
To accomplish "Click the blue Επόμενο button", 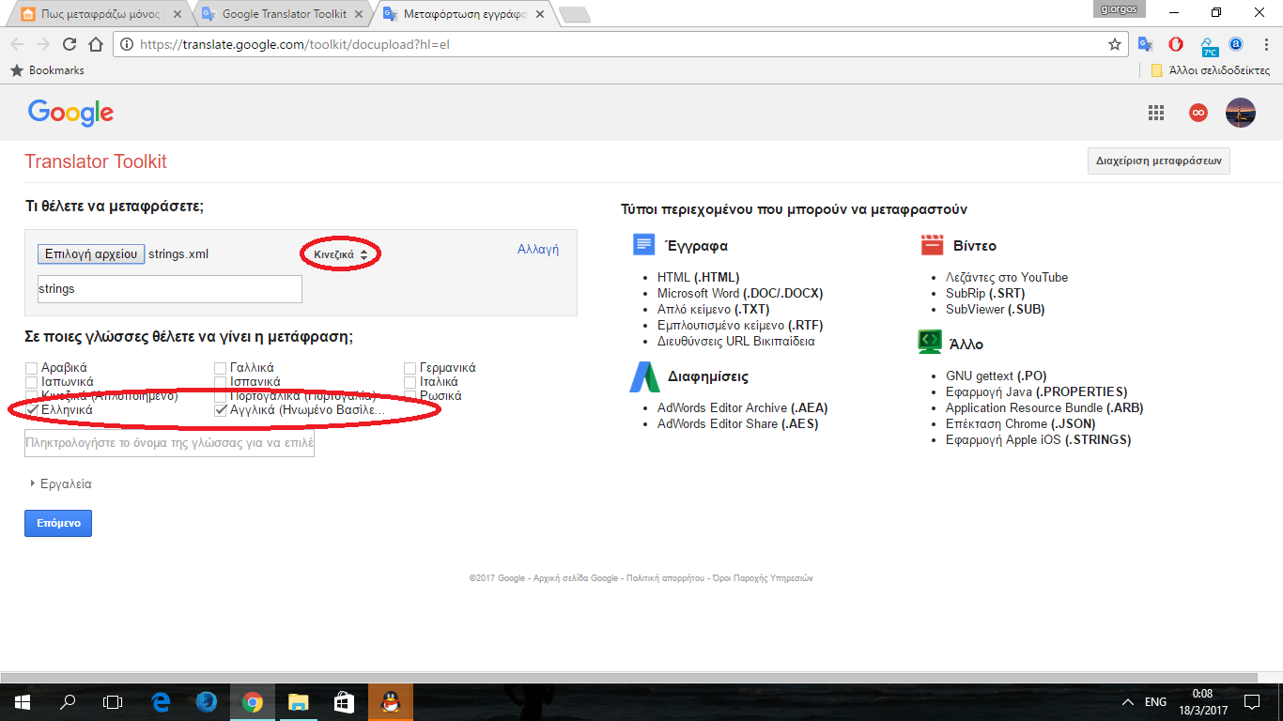I will coord(58,523).
